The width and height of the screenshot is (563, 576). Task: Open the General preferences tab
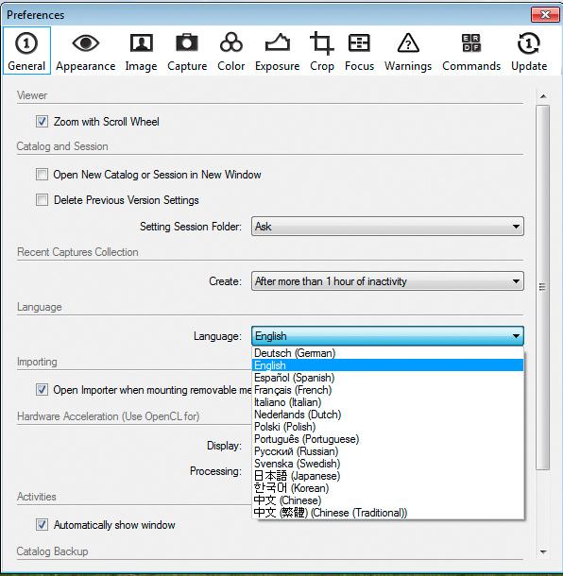pyautogui.click(x=26, y=51)
